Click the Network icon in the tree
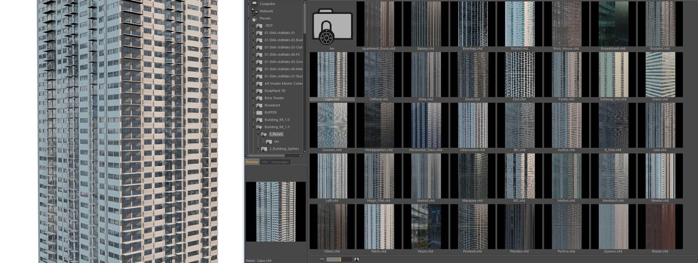698x263 pixels. (x=254, y=11)
